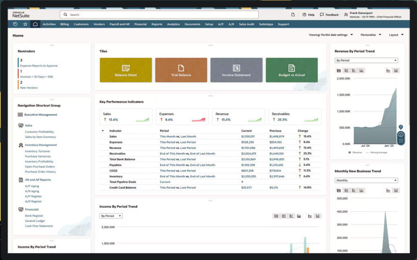Image resolution: width=417 pixels, height=260 pixels.
Task: Click the Shortcuts star icon
Action: pos(25,24)
